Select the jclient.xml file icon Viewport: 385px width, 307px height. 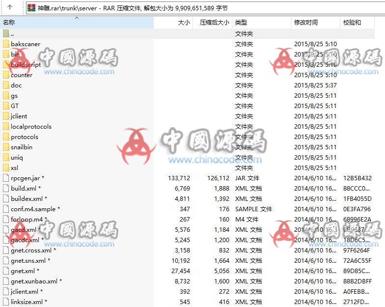[x=6, y=292]
